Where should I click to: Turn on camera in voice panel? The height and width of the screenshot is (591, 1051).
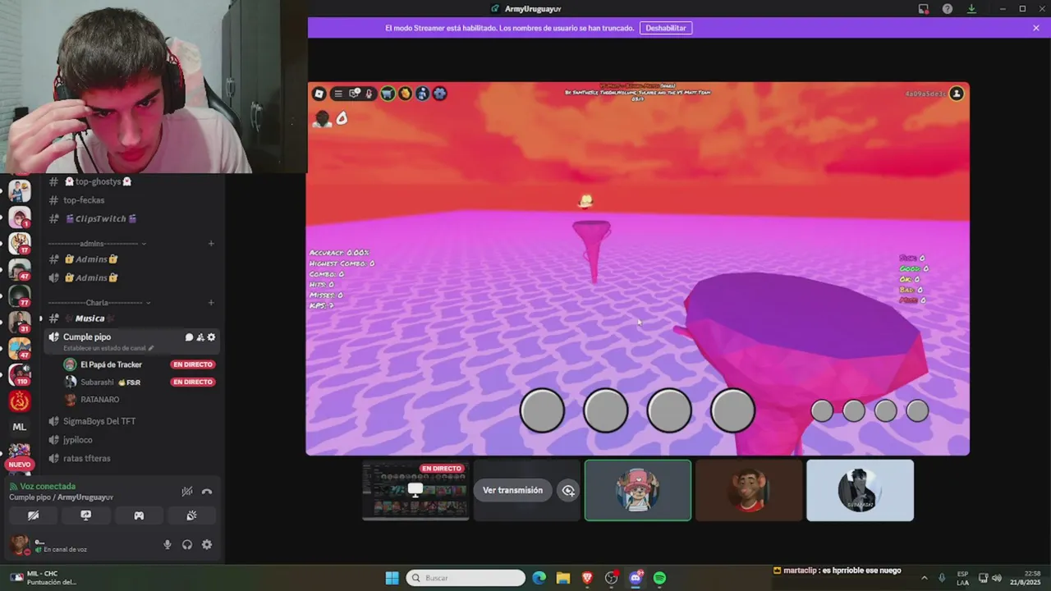pos(34,515)
